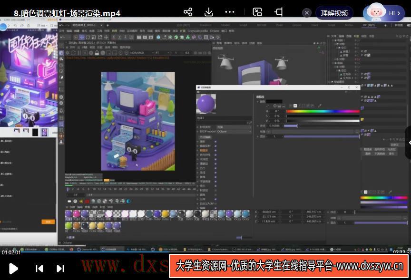Click the light bulb icon in top toolbar
This screenshot has width=411, height=280.
(218, 37)
